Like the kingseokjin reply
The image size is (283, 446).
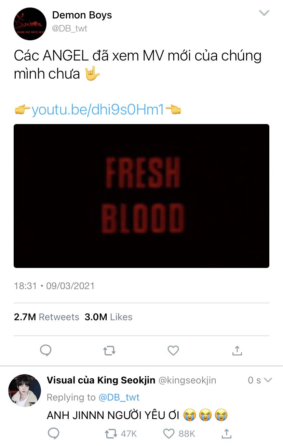click(169, 434)
